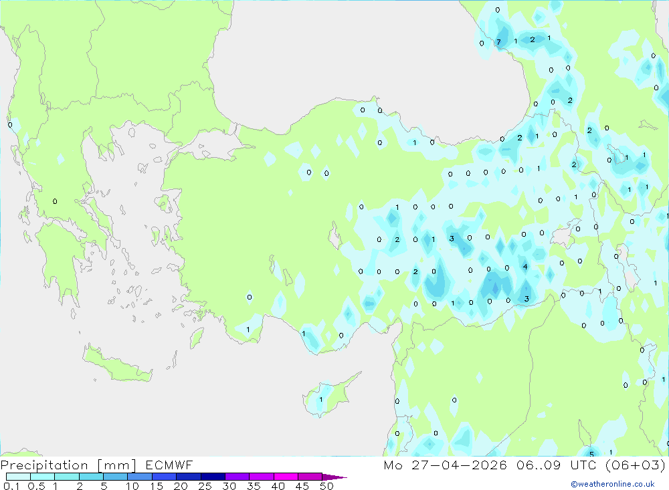The width and height of the screenshot is (669, 490).
Task: Select legend swatch between 0.1 and 0.5
Action: [x=18, y=477]
